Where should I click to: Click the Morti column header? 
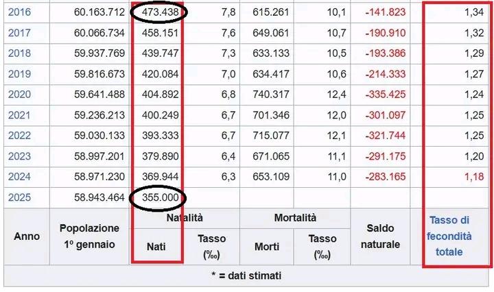coord(267,246)
